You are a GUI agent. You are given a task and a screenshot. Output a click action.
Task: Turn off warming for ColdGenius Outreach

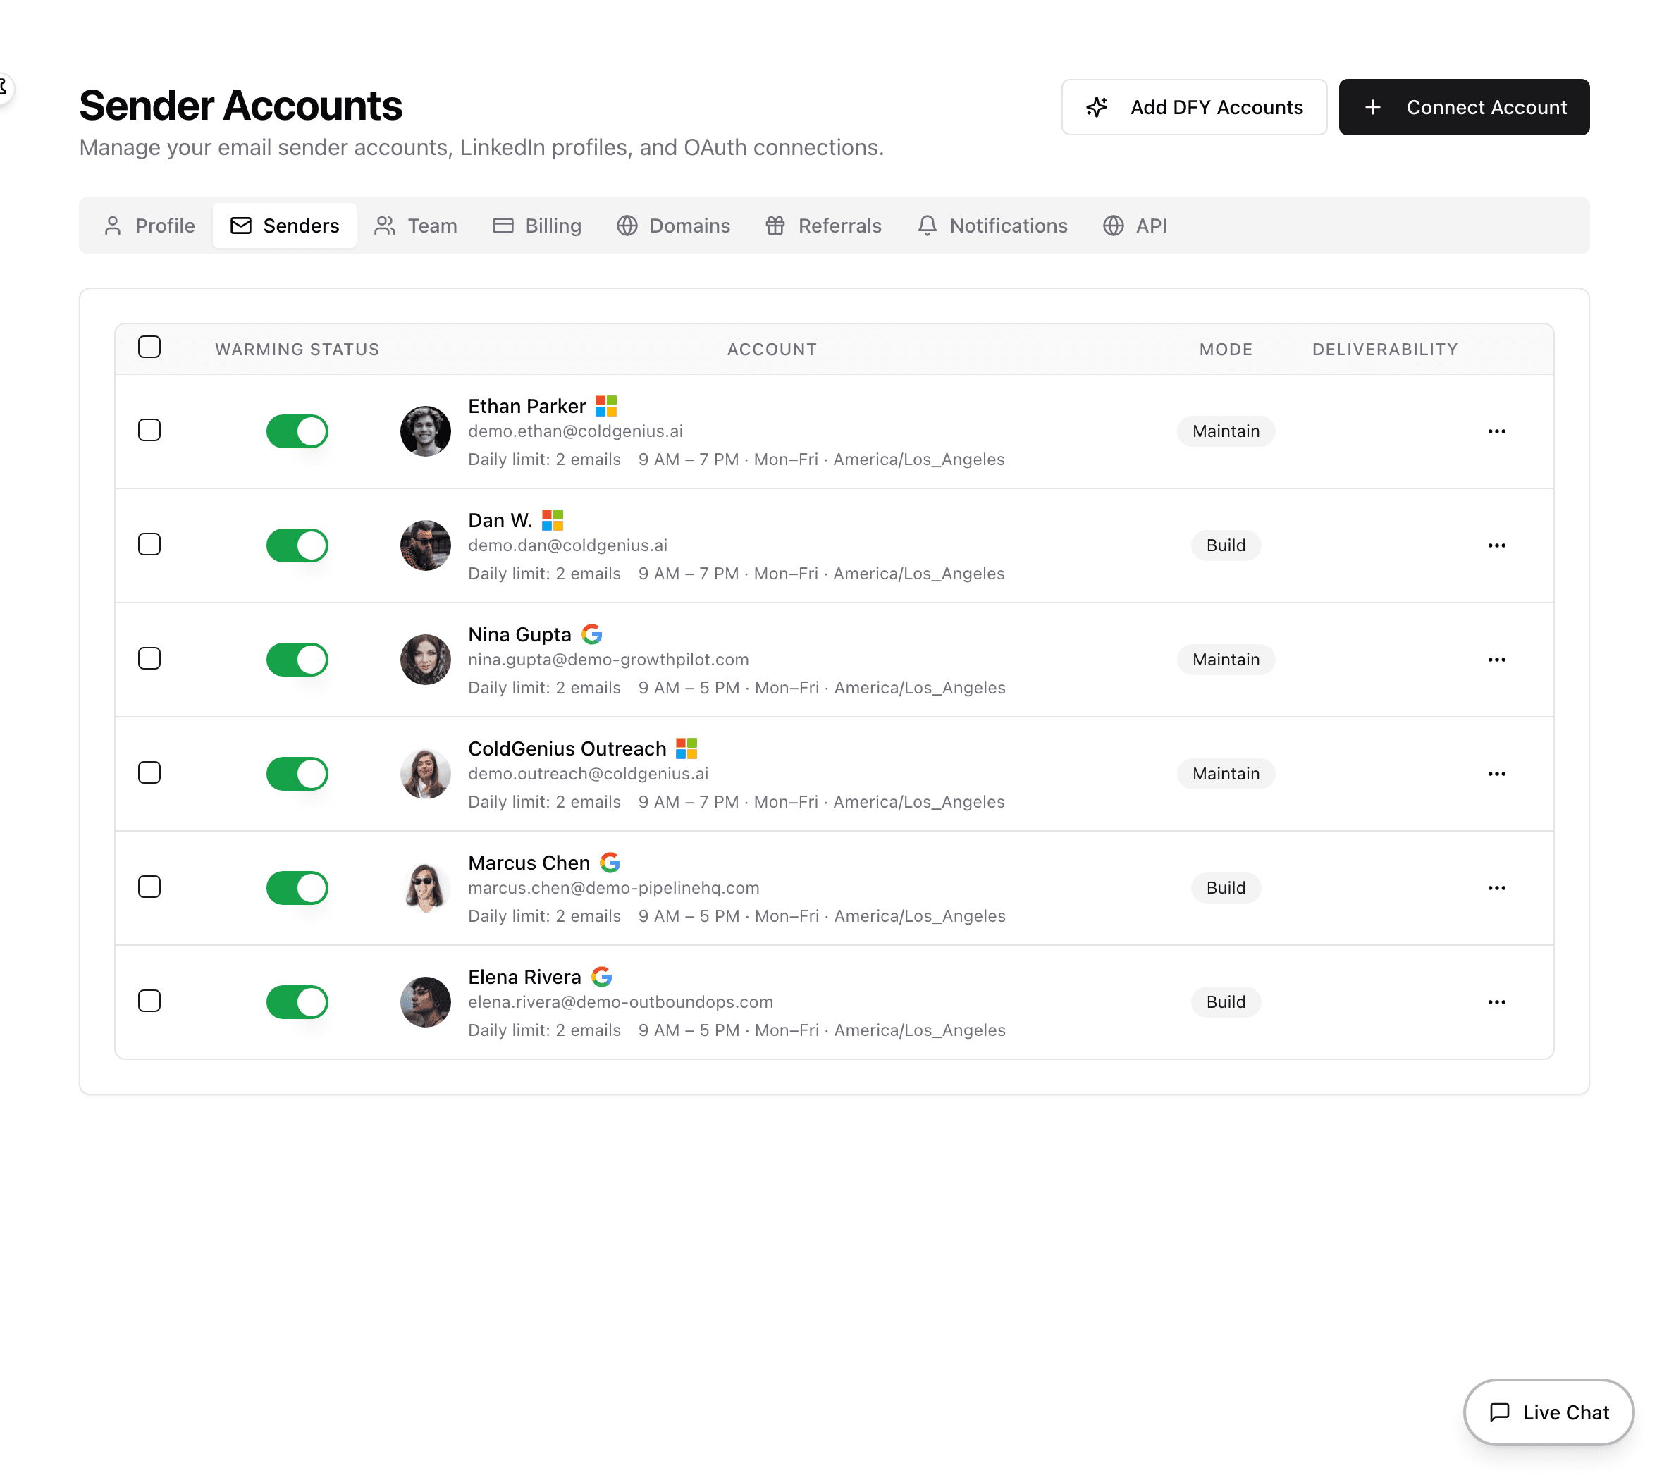tap(297, 774)
